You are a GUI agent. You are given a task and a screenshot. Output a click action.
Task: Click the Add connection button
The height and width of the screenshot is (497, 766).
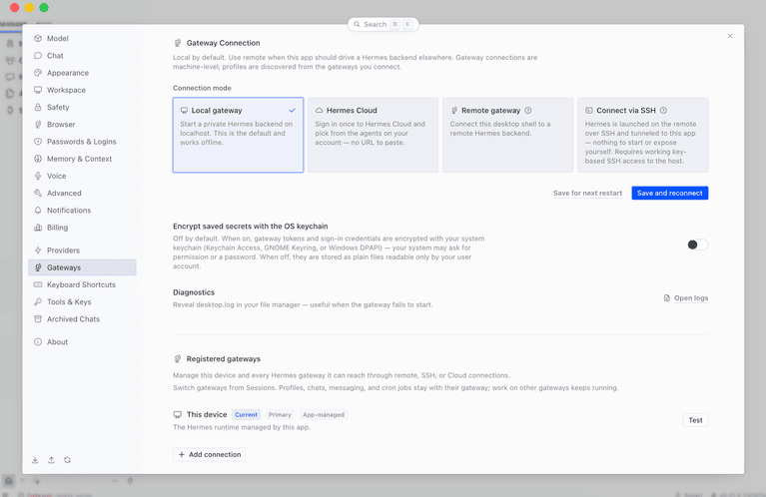click(209, 454)
